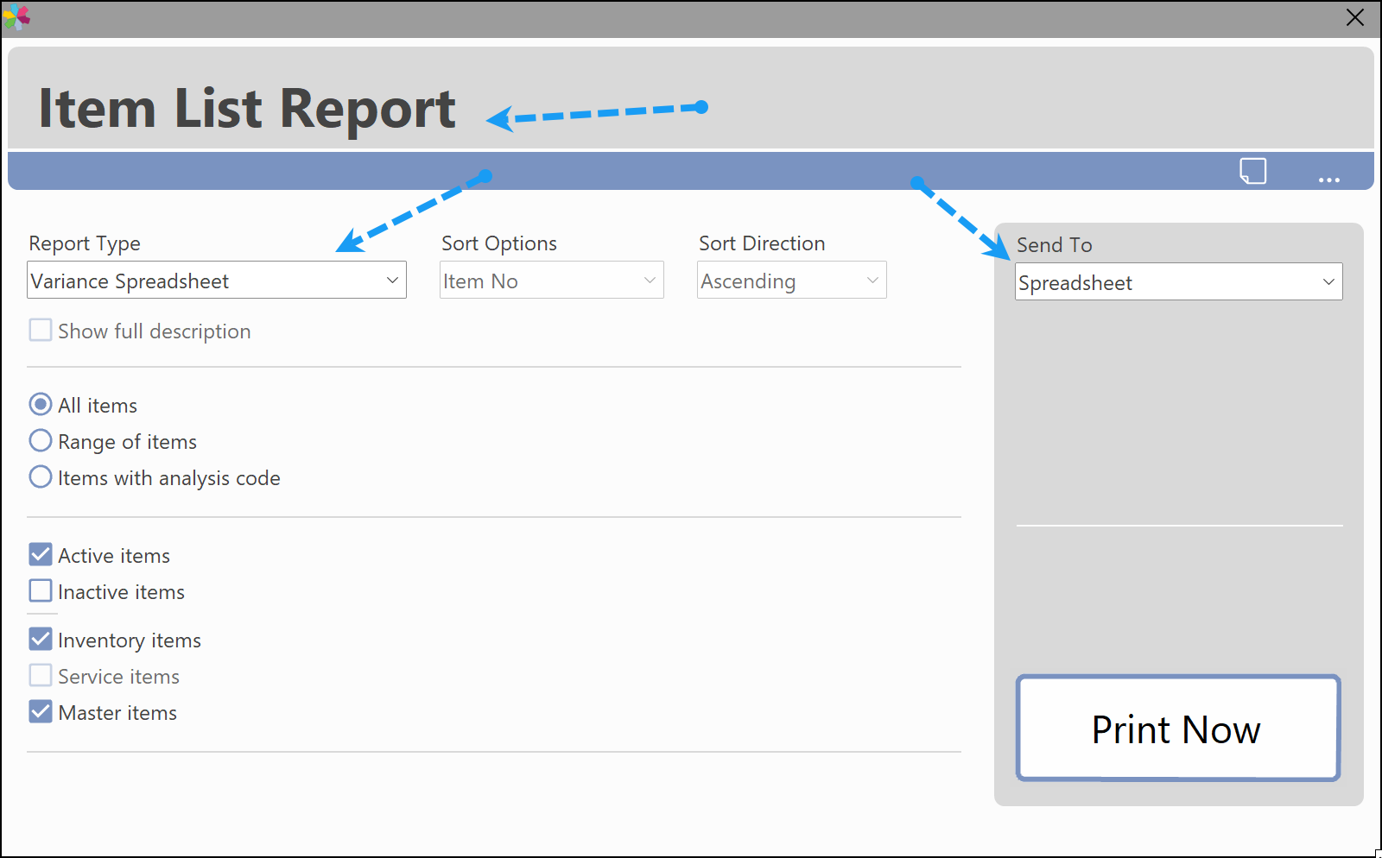Image resolution: width=1382 pixels, height=858 pixels.
Task: Click the Item List Report heading
Action: coord(247,109)
